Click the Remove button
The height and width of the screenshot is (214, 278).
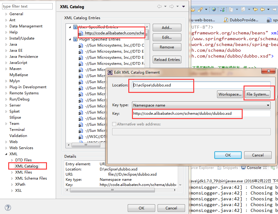click(167, 47)
